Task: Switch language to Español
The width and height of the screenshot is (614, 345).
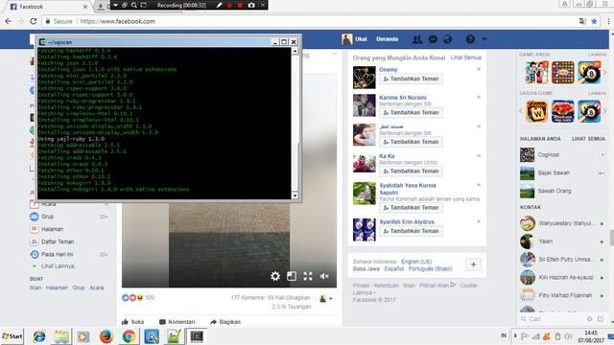Action: [393, 268]
